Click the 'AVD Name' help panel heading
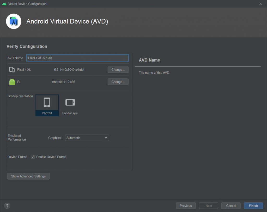The image size is (267, 212). coord(149,60)
